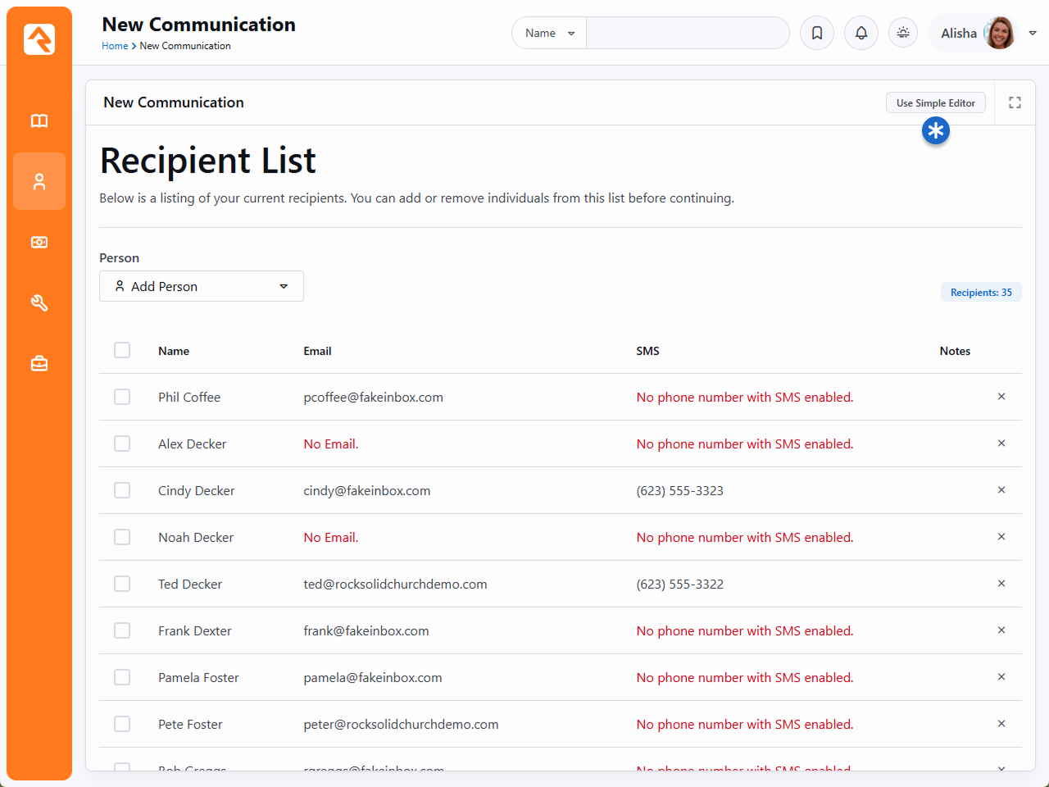Open the book icon sidebar section
The image size is (1049, 787).
click(39, 121)
